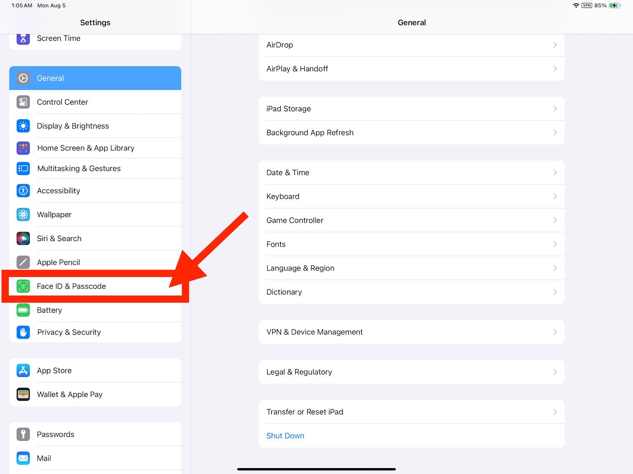The image size is (633, 474).
Task: Open Face ID & Passcode settings
Action: click(95, 286)
